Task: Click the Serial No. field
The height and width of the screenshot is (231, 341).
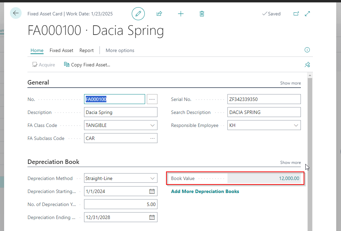Action: [264, 99]
